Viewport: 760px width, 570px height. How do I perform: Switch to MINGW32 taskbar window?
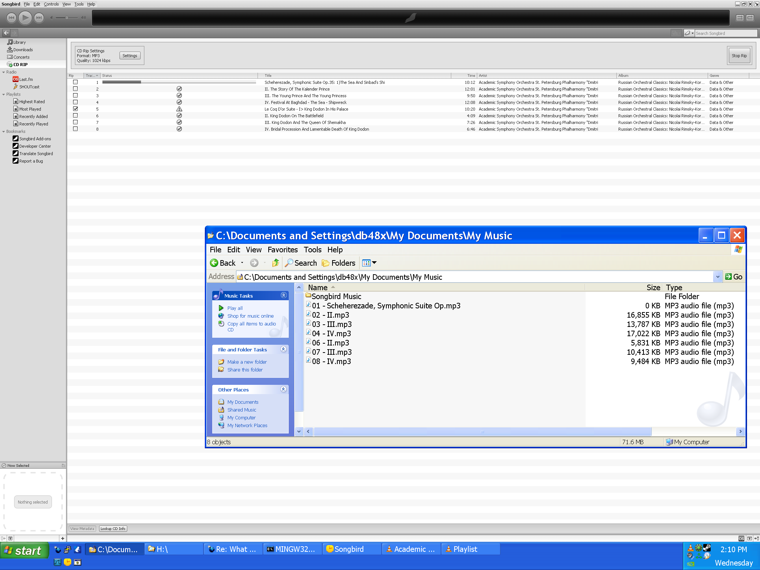(293, 549)
